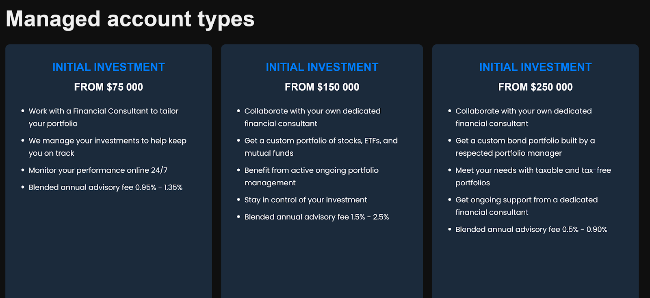Click the $150 000 card's 'Collaborate with your own dedicated' bullet
Image resolution: width=650 pixels, height=298 pixels.
(x=312, y=117)
